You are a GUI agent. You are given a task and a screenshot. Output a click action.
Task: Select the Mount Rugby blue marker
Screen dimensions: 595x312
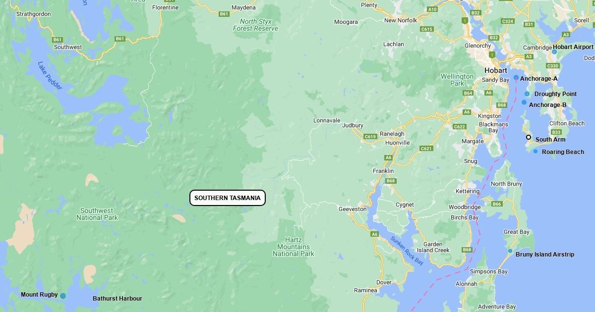coord(63,296)
